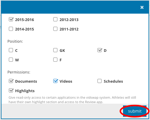Viewport: 150px width, 120px height.
Task: Uncheck the Videos permission checkbox
Action: (55, 81)
